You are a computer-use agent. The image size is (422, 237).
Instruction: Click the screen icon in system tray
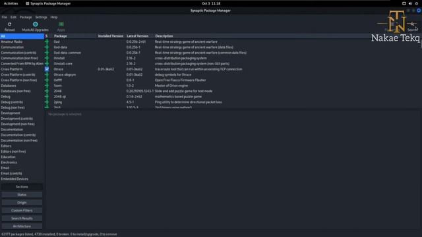404,3
